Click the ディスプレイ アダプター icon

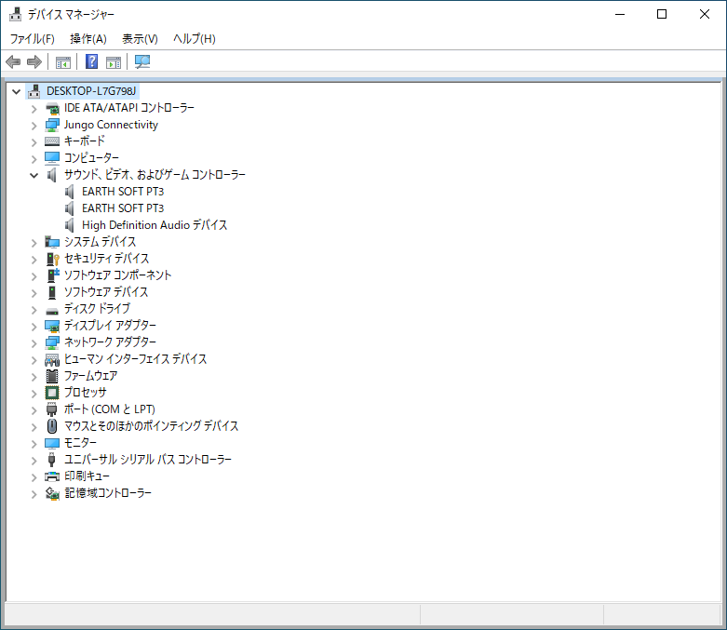pos(52,326)
